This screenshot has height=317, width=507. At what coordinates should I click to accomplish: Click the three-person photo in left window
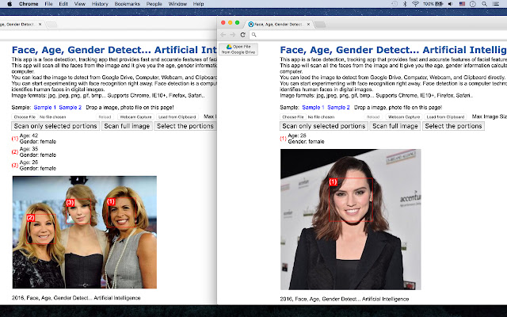coord(85,232)
